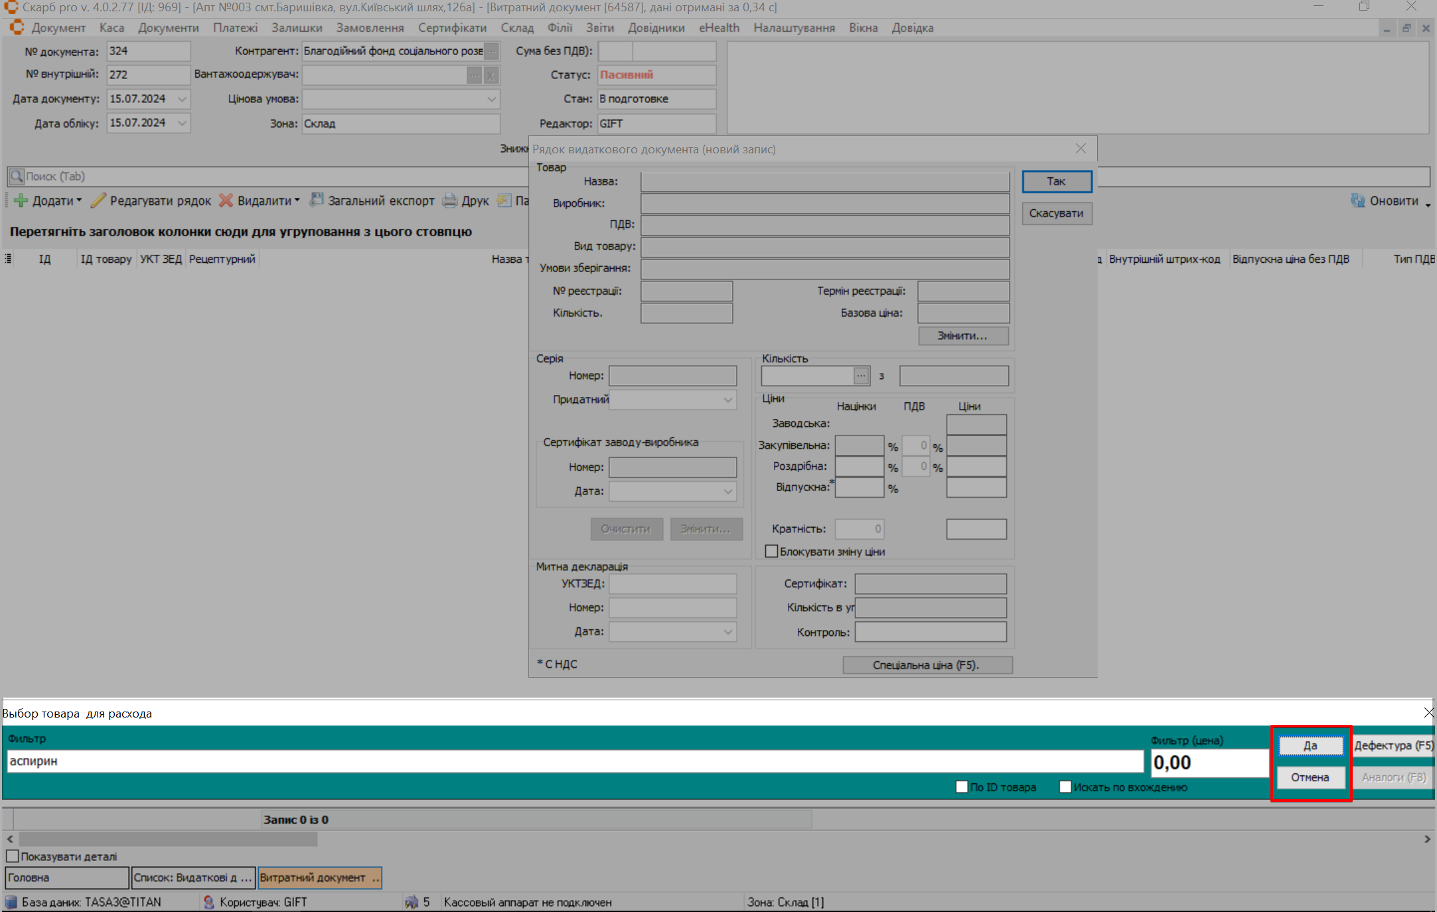Image resolution: width=1437 pixels, height=912 pixels.
Task: Click the search magnifier icon in Поиск field
Action: click(17, 177)
